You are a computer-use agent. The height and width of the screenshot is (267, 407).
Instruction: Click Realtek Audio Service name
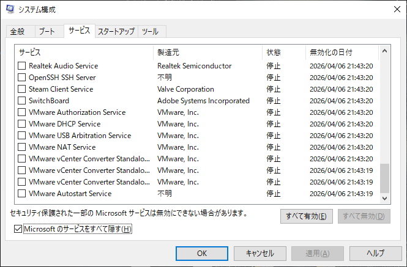[x=64, y=66]
